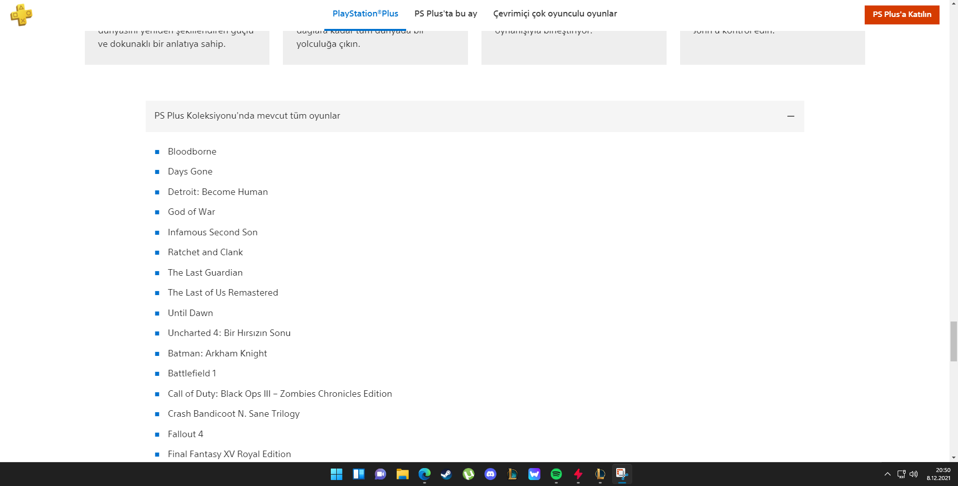
Task: Click Batman: Arkham Knight in the list
Action: click(x=217, y=353)
